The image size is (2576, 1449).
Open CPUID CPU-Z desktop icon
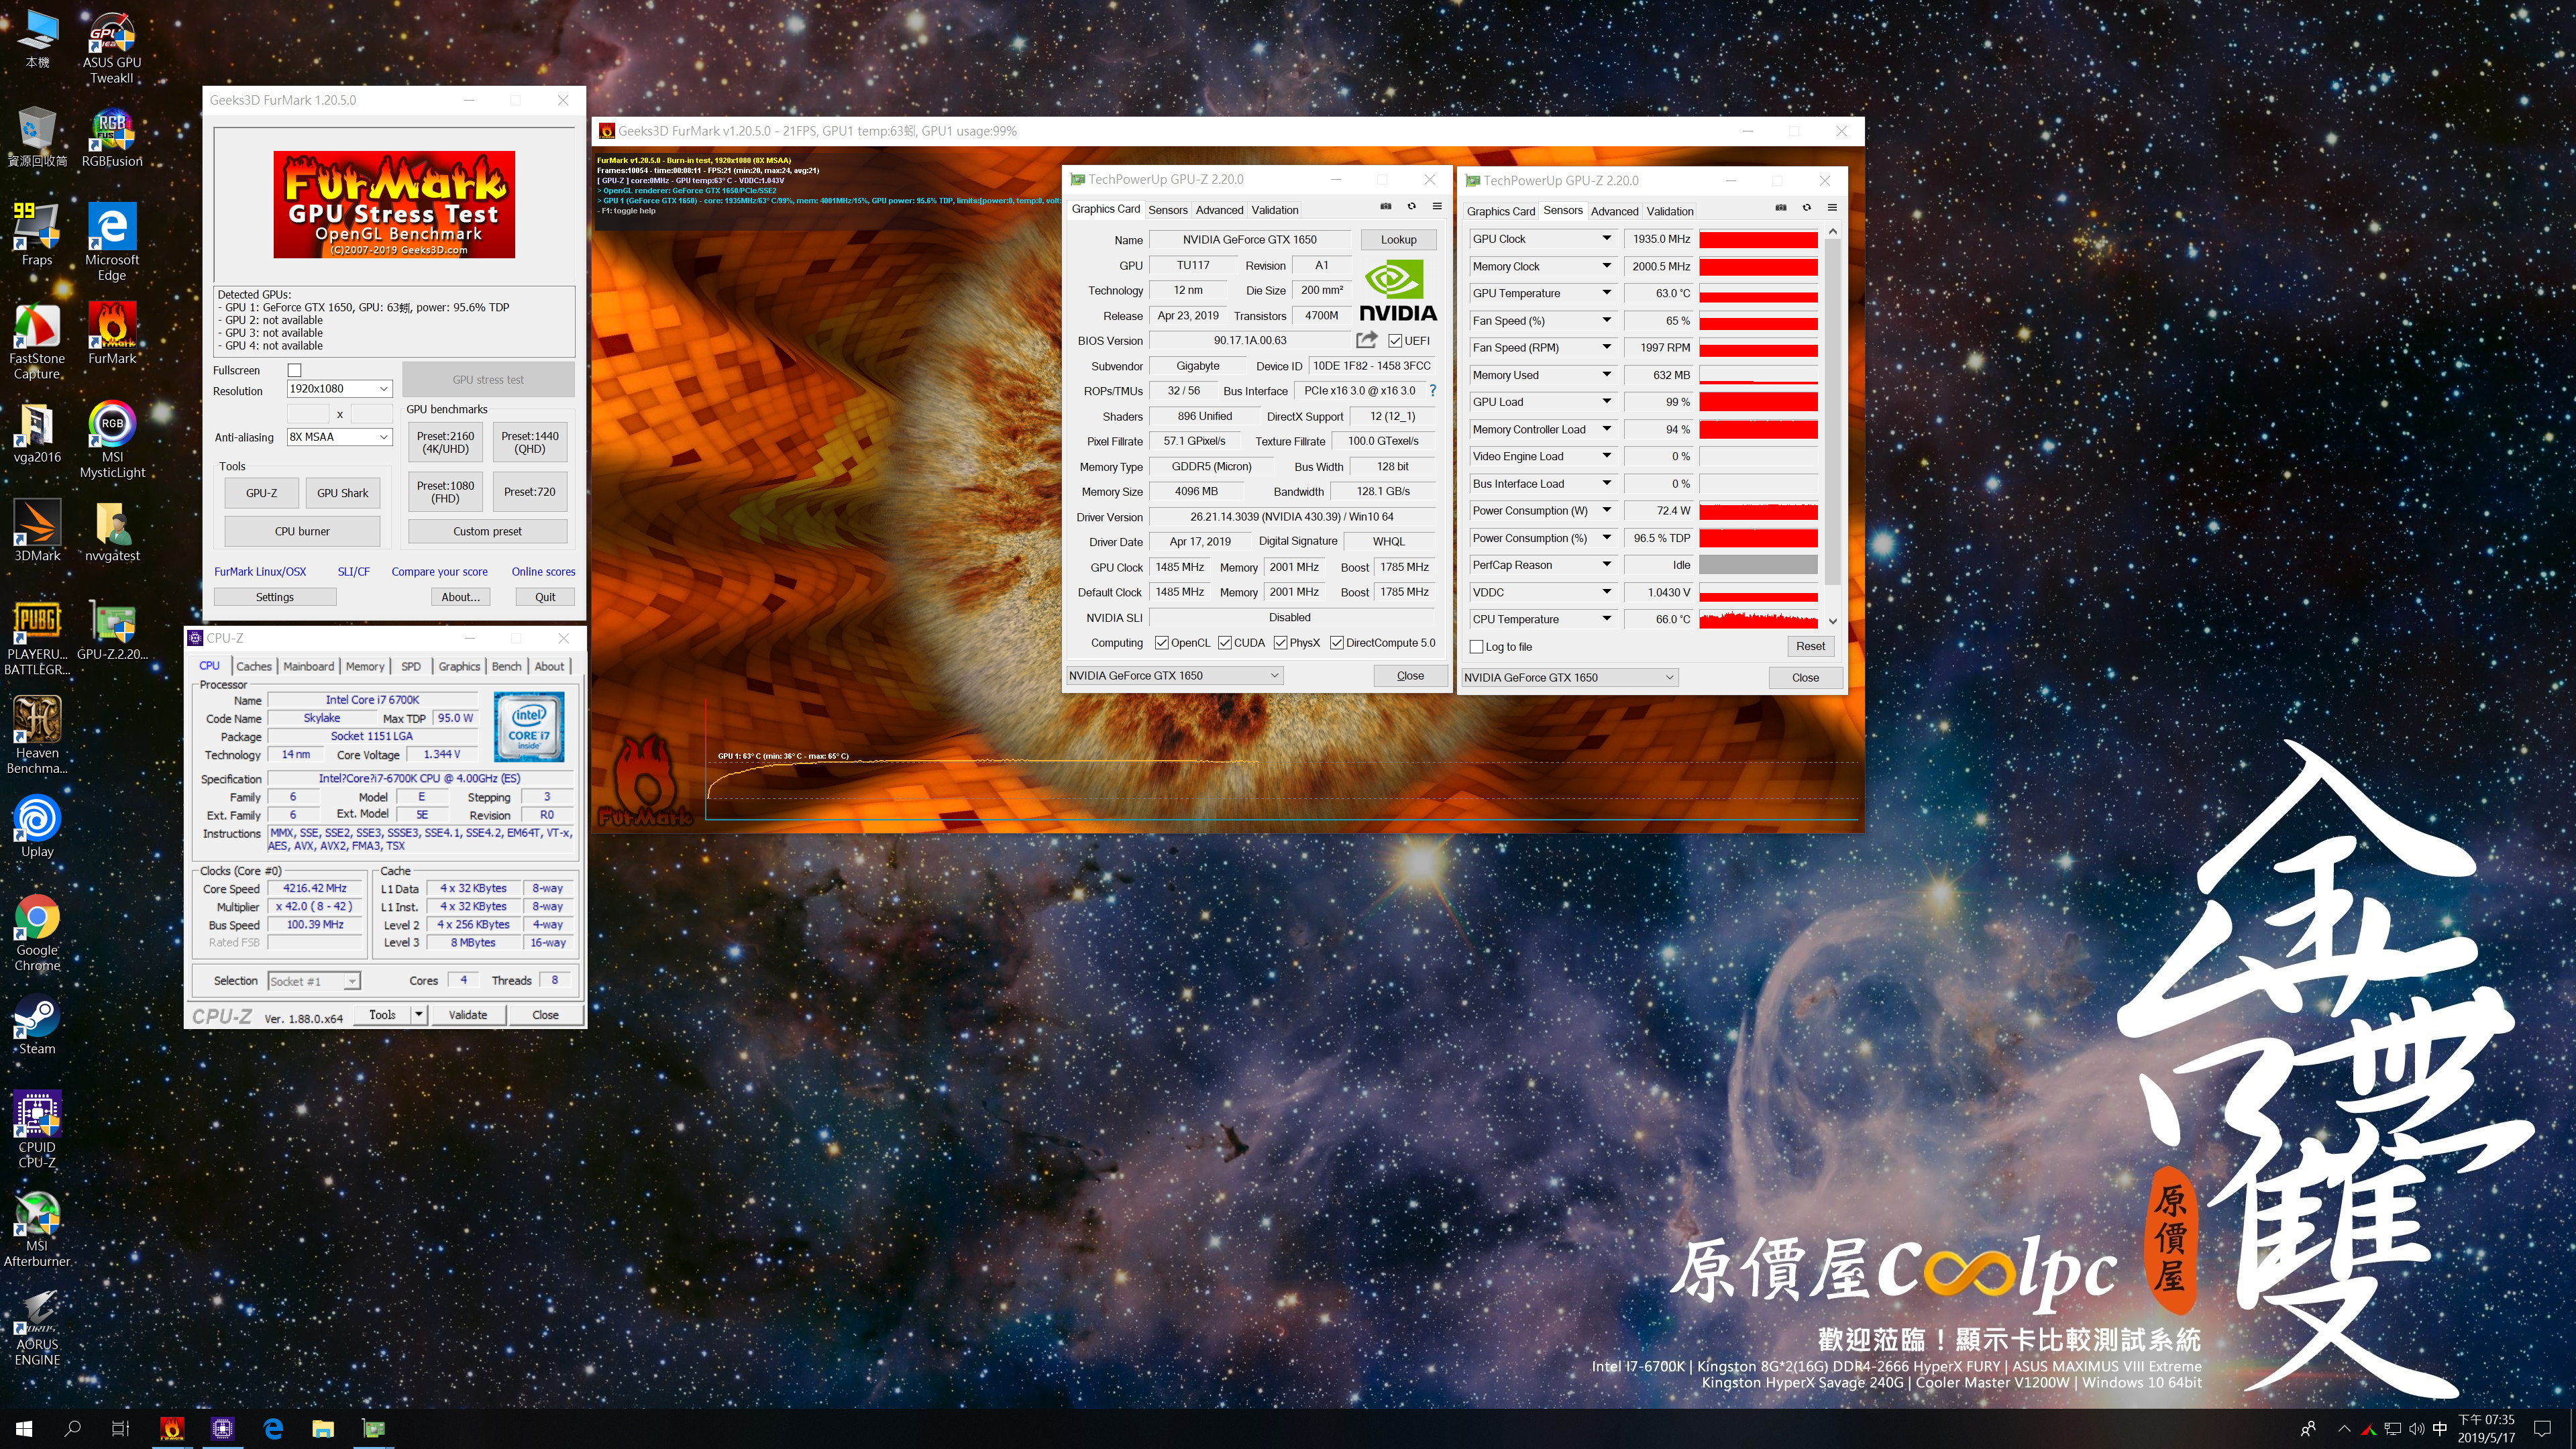(37, 1129)
